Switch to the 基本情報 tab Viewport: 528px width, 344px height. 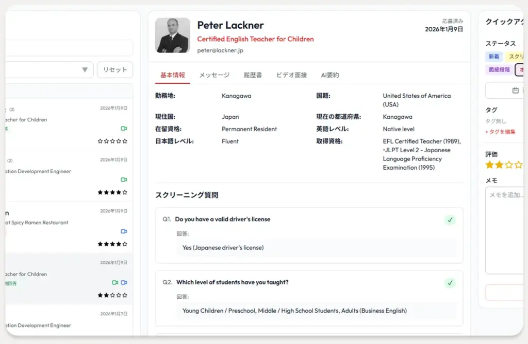(172, 75)
